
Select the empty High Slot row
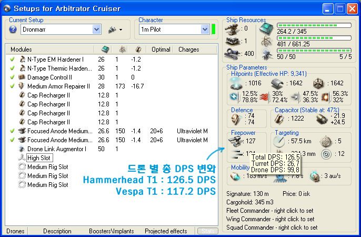[x=112, y=158]
